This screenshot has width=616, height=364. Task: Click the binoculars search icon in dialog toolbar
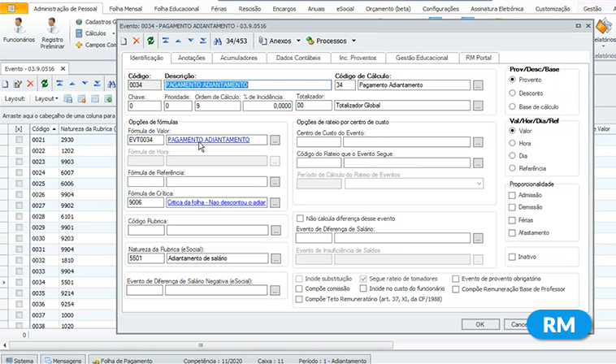coord(218,40)
